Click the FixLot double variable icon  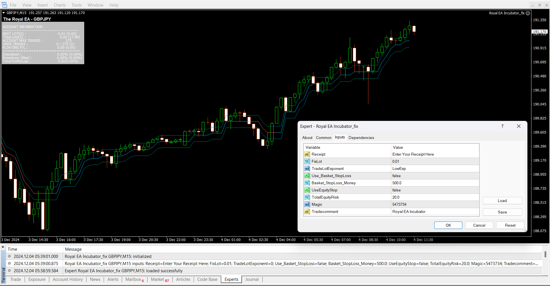coord(307,162)
